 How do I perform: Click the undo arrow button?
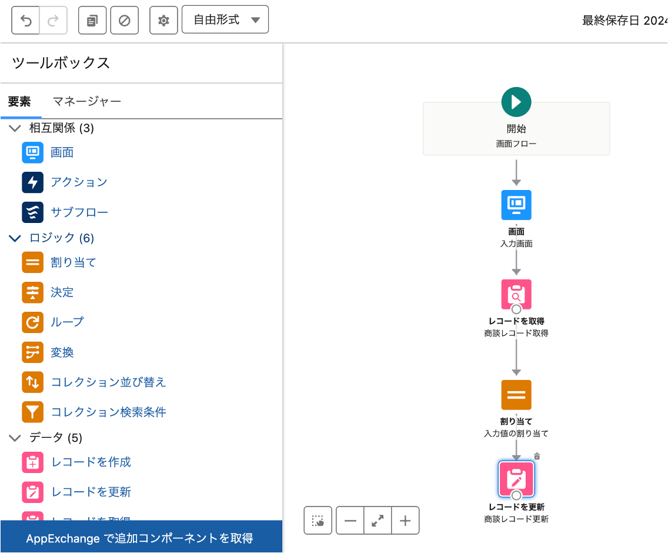[x=26, y=21]
